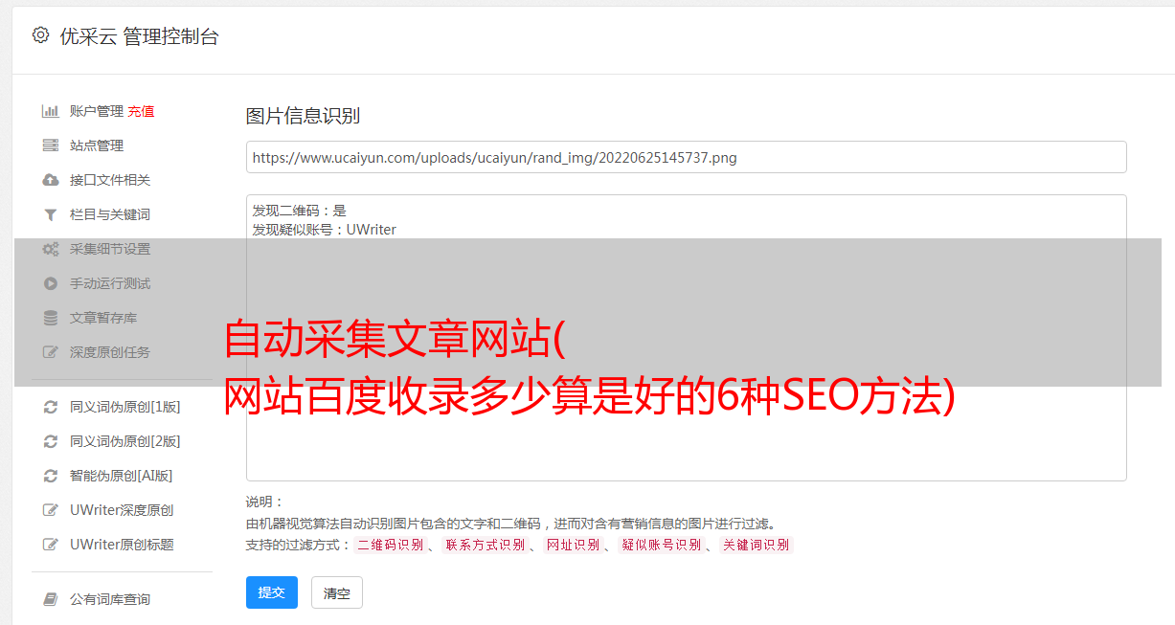Click the 网址识别 tag

[x=573, y=545]
